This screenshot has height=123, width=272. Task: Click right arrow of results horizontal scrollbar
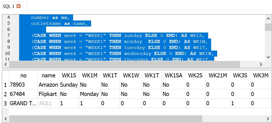(268, 119)
